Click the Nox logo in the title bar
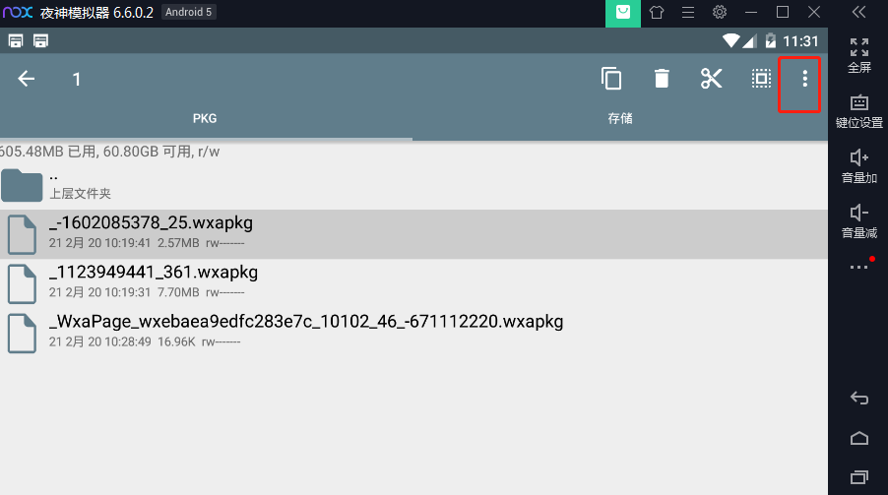The image size is (888, 495). [x=18, y=12]
